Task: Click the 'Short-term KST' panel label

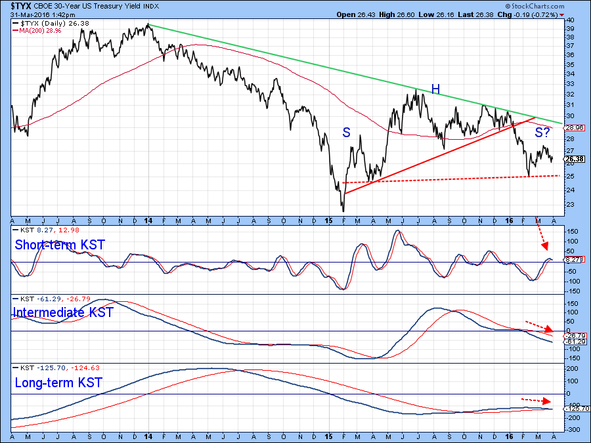Action: (x=60, y=245)
